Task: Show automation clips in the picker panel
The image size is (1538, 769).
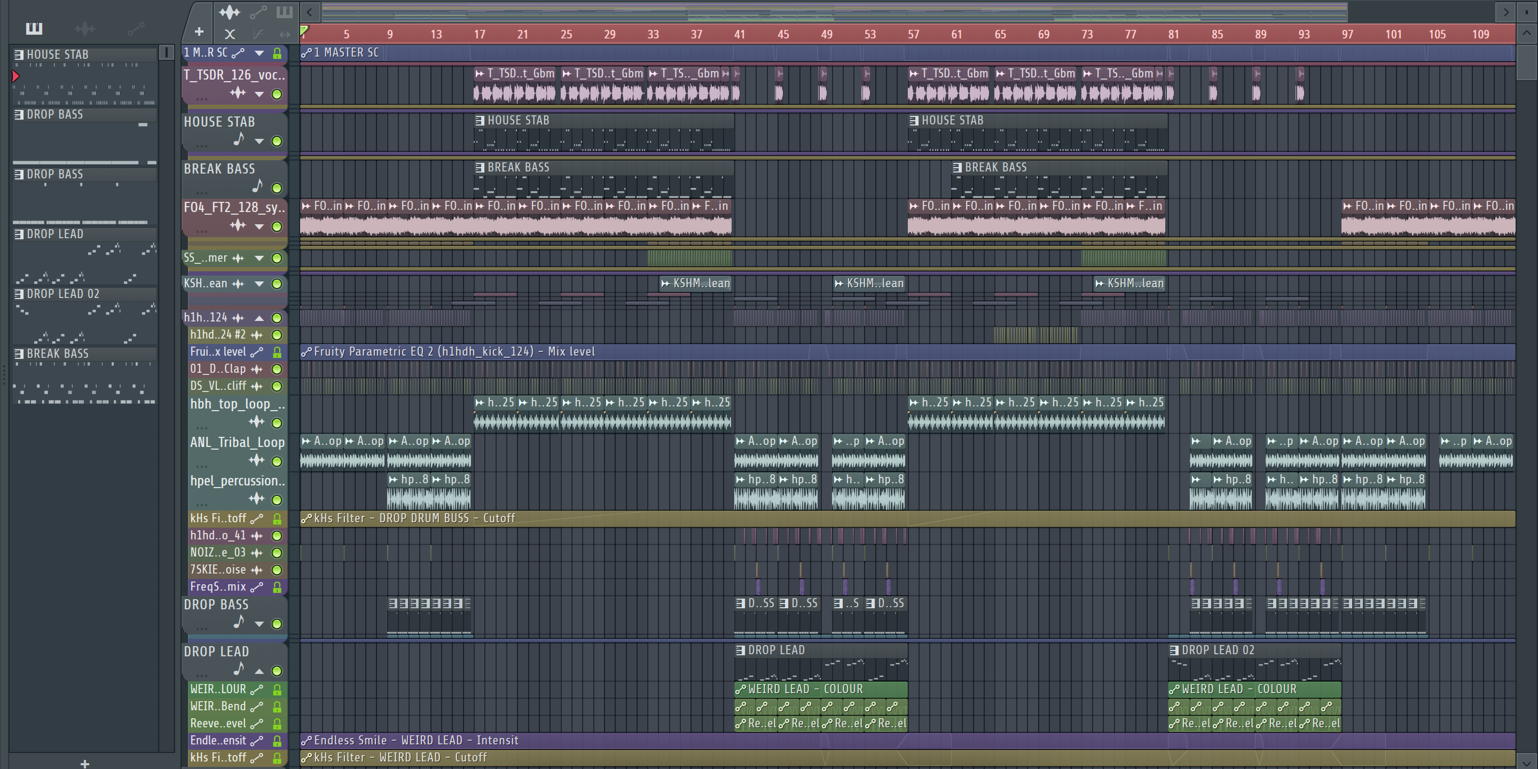Action: (x=136, y=28)
